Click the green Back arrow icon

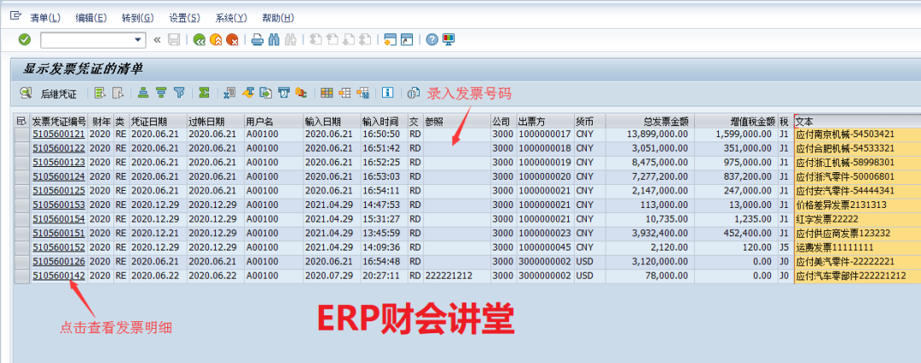[x=199, y=39]
